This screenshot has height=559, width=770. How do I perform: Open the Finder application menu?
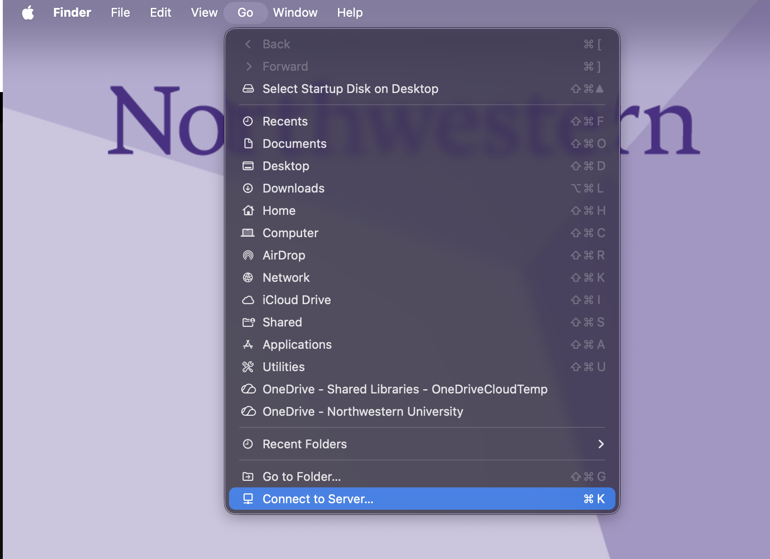tap(72, 13)
